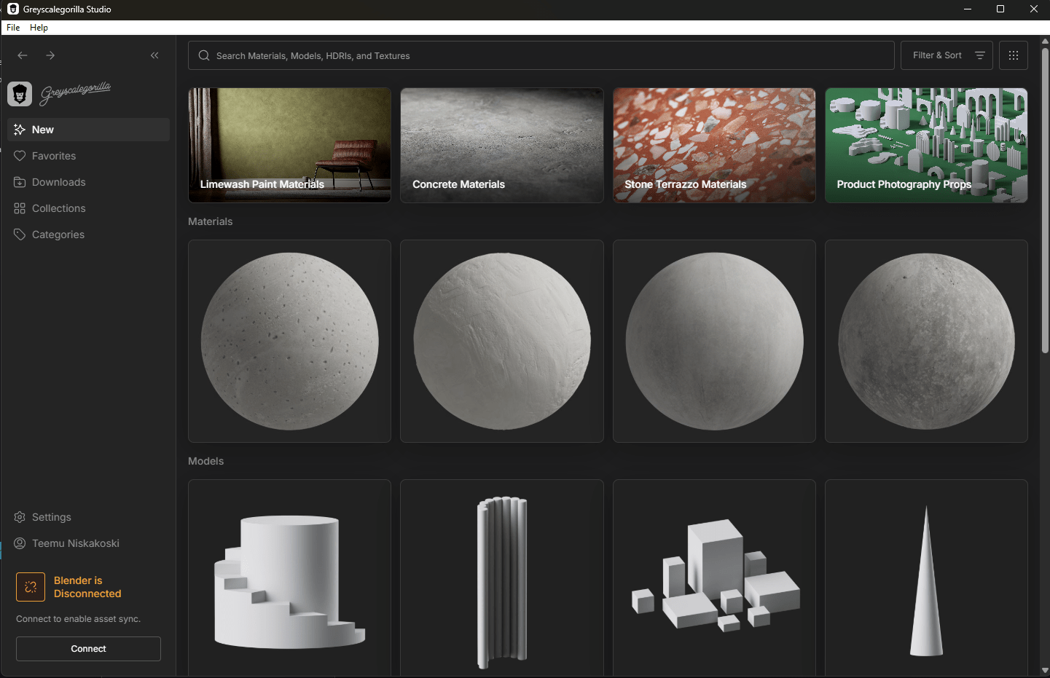Open Concrete Materials collection
Viewport: 1050px width, 678px height.
pyautogui.click(x=502, y=146)
